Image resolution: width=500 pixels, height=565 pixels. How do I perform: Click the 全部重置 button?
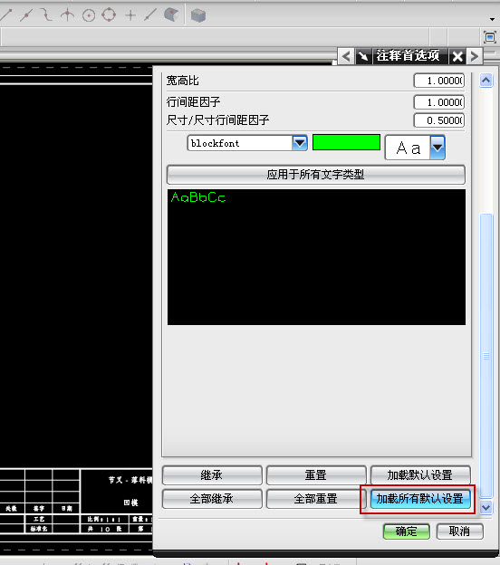point(316,499)
